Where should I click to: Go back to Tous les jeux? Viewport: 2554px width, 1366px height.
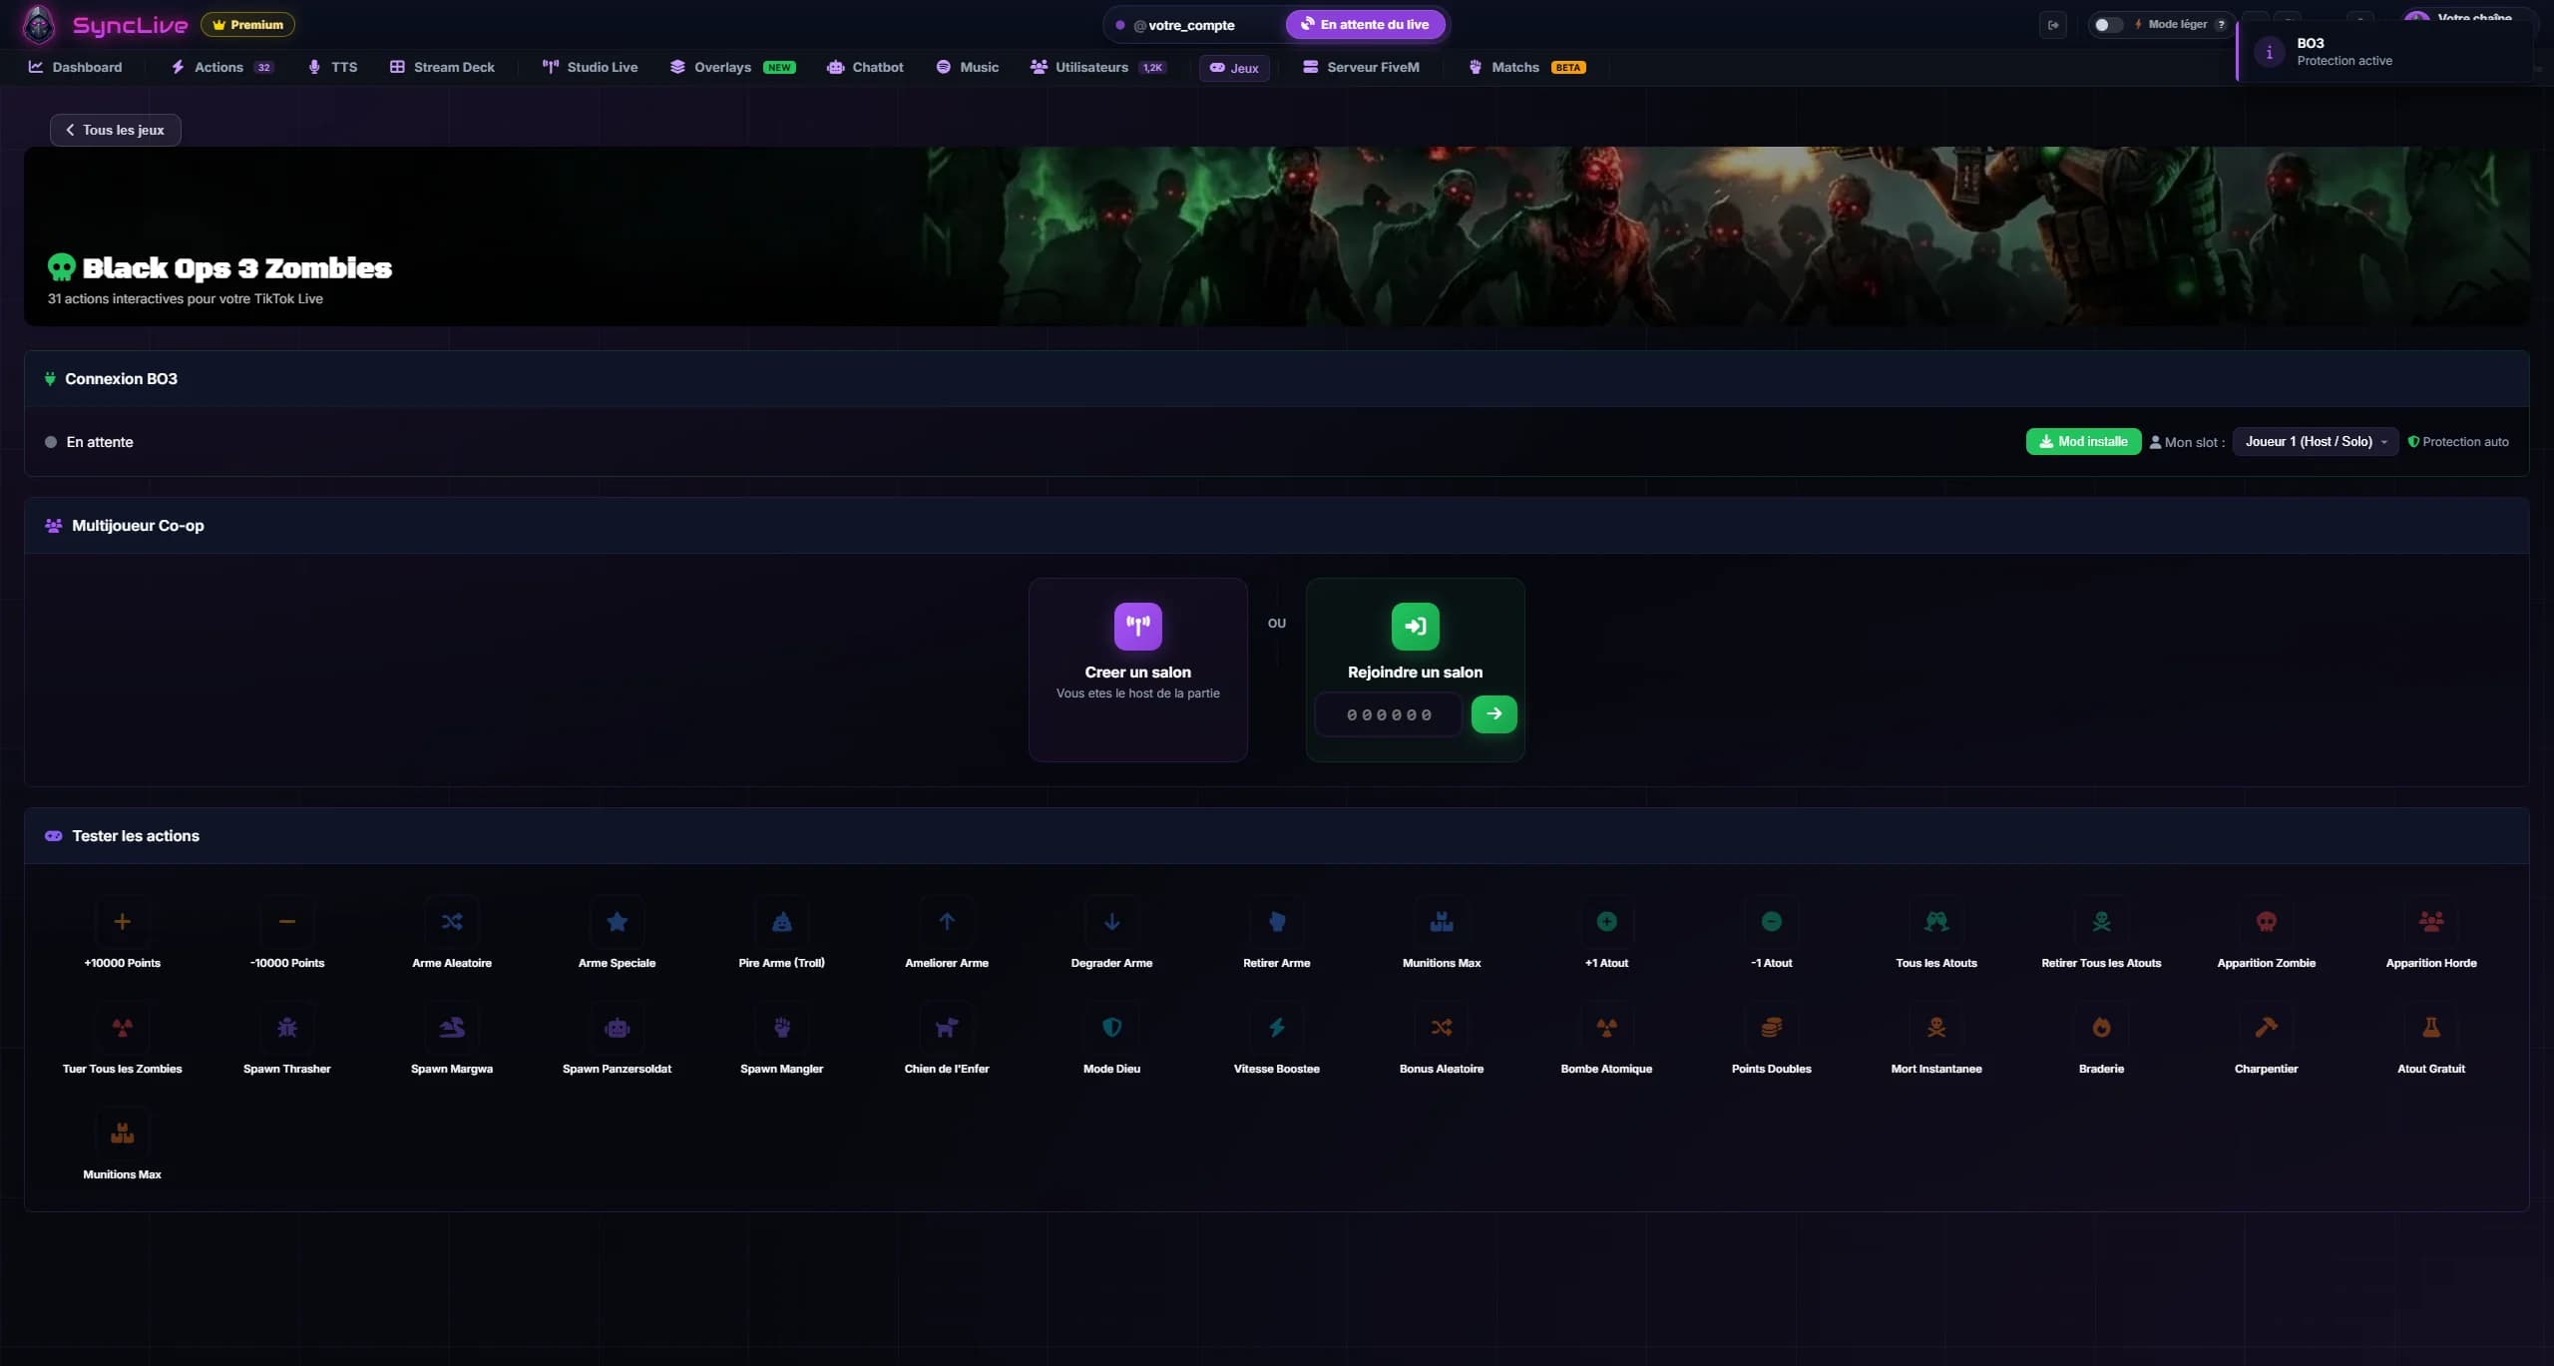[116, 131]
